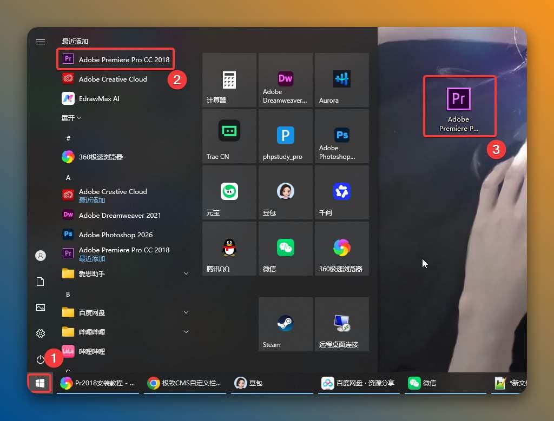This screenshot has height=421, width=554.
Task: Jump to the # letter section header
Action: 68,138
